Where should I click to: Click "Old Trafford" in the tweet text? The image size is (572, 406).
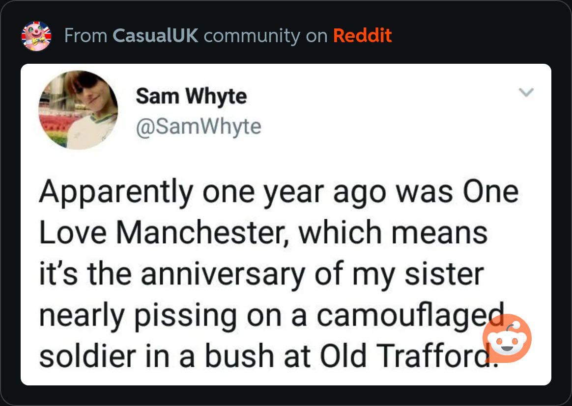pos(398,357)
